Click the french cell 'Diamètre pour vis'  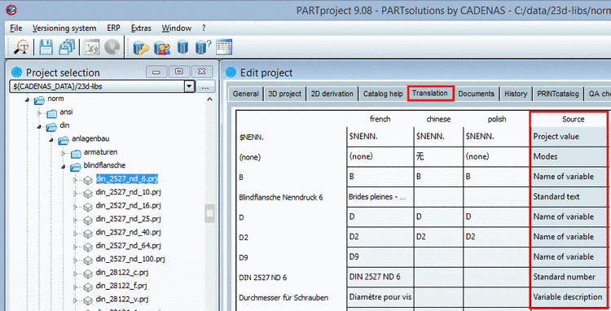coord(380,297)
